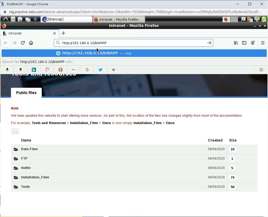Image resolution: width=268 pixels, height=217 pixels.
Task: Toggle the Firefox sidebar view
Action: 244,43
